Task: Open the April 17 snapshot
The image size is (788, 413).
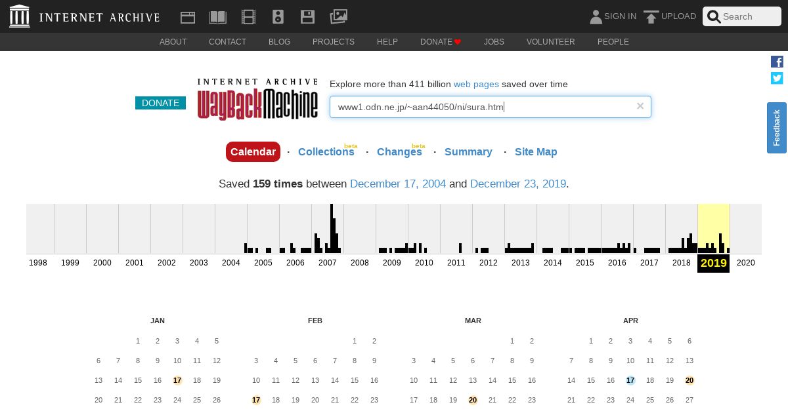Action: click(630, 380)
